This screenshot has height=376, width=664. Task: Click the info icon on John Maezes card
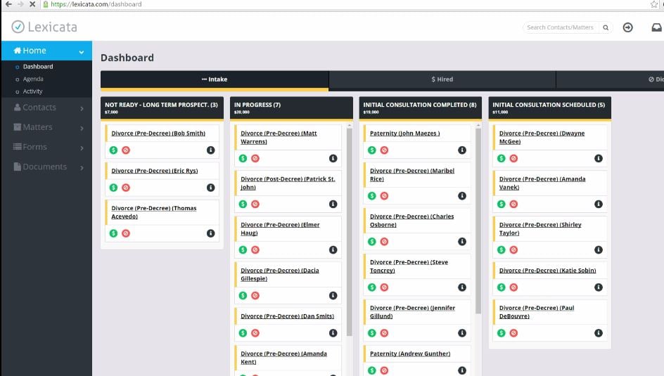pos(462,150)
